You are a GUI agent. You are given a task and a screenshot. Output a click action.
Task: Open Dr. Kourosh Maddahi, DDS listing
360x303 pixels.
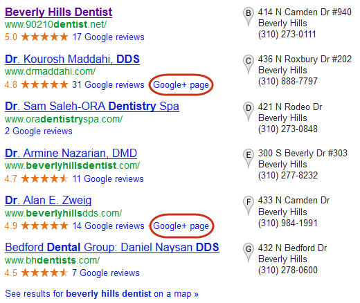pyautogui.click(x=72, y=59)
